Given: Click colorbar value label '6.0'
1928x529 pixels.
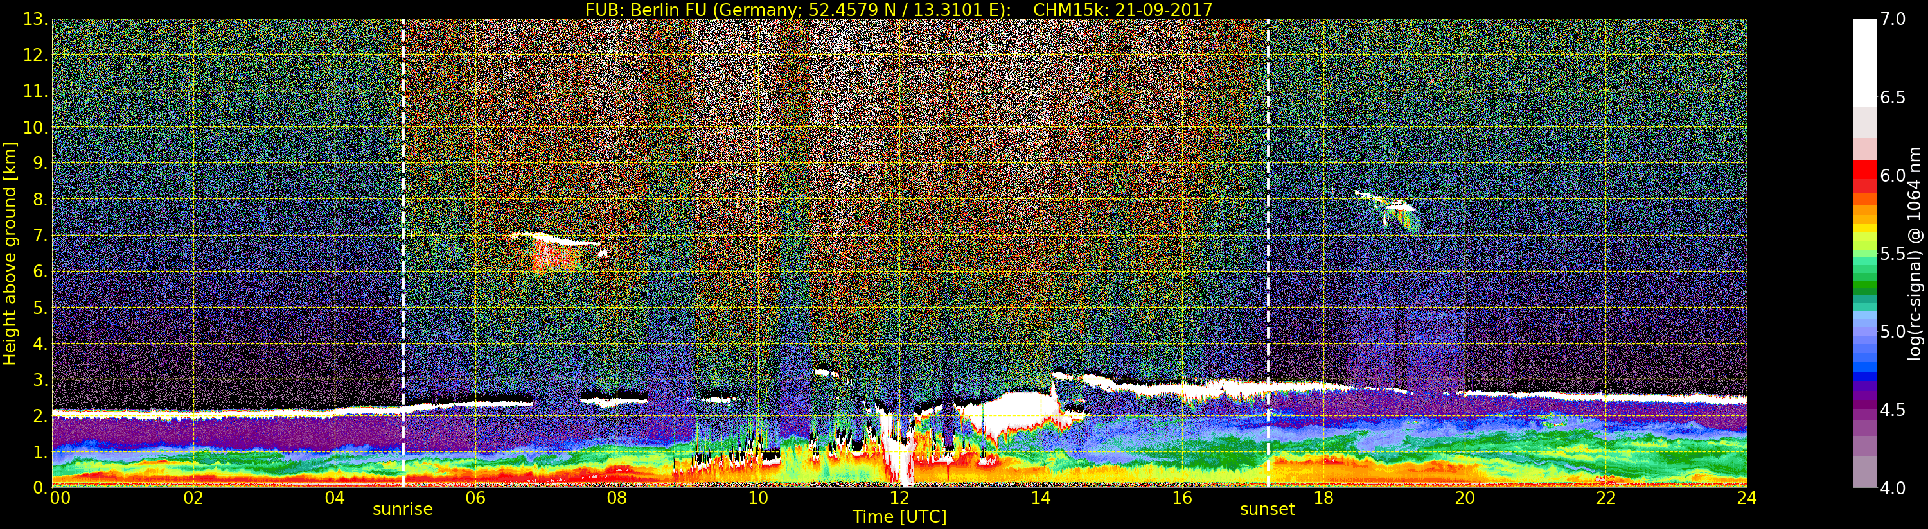Looking at the screenshot, I should pos(1893,175).
